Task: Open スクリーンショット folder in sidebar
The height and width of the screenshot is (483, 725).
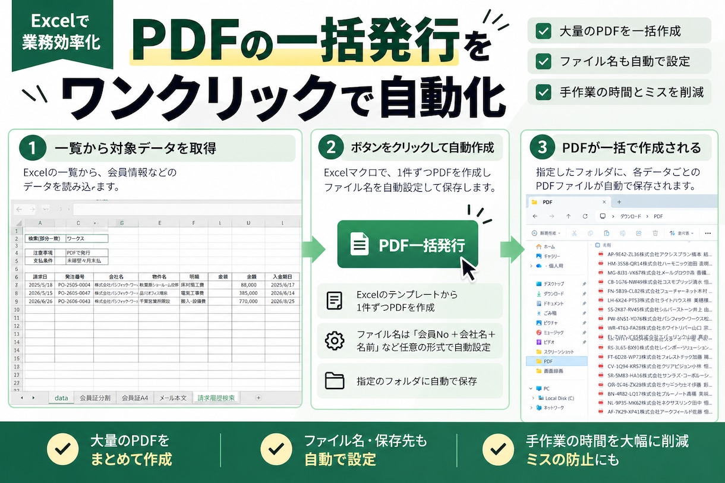Action: (x=555, y=352)
